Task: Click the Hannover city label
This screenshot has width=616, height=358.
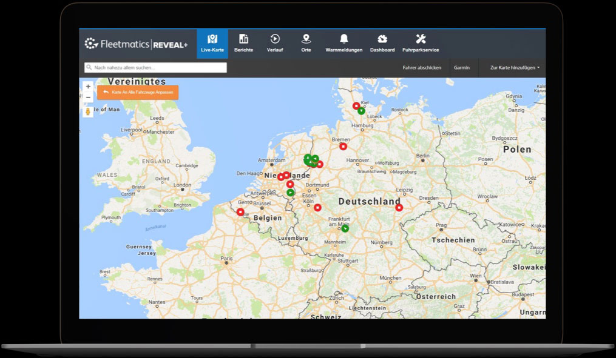Action: (357, 160)
